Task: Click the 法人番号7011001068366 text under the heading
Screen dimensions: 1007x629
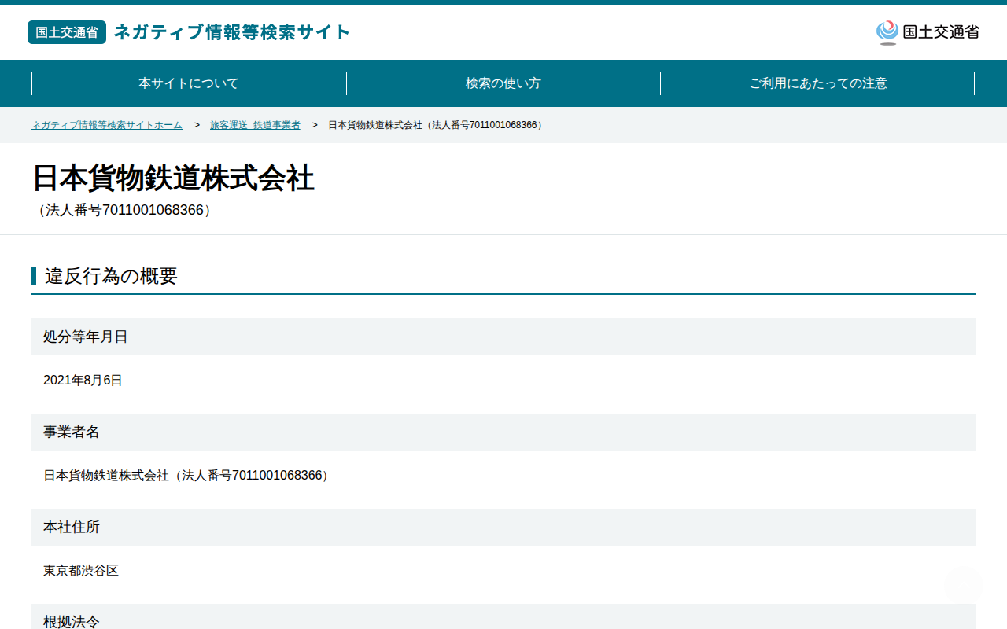Action: point(124,211)
